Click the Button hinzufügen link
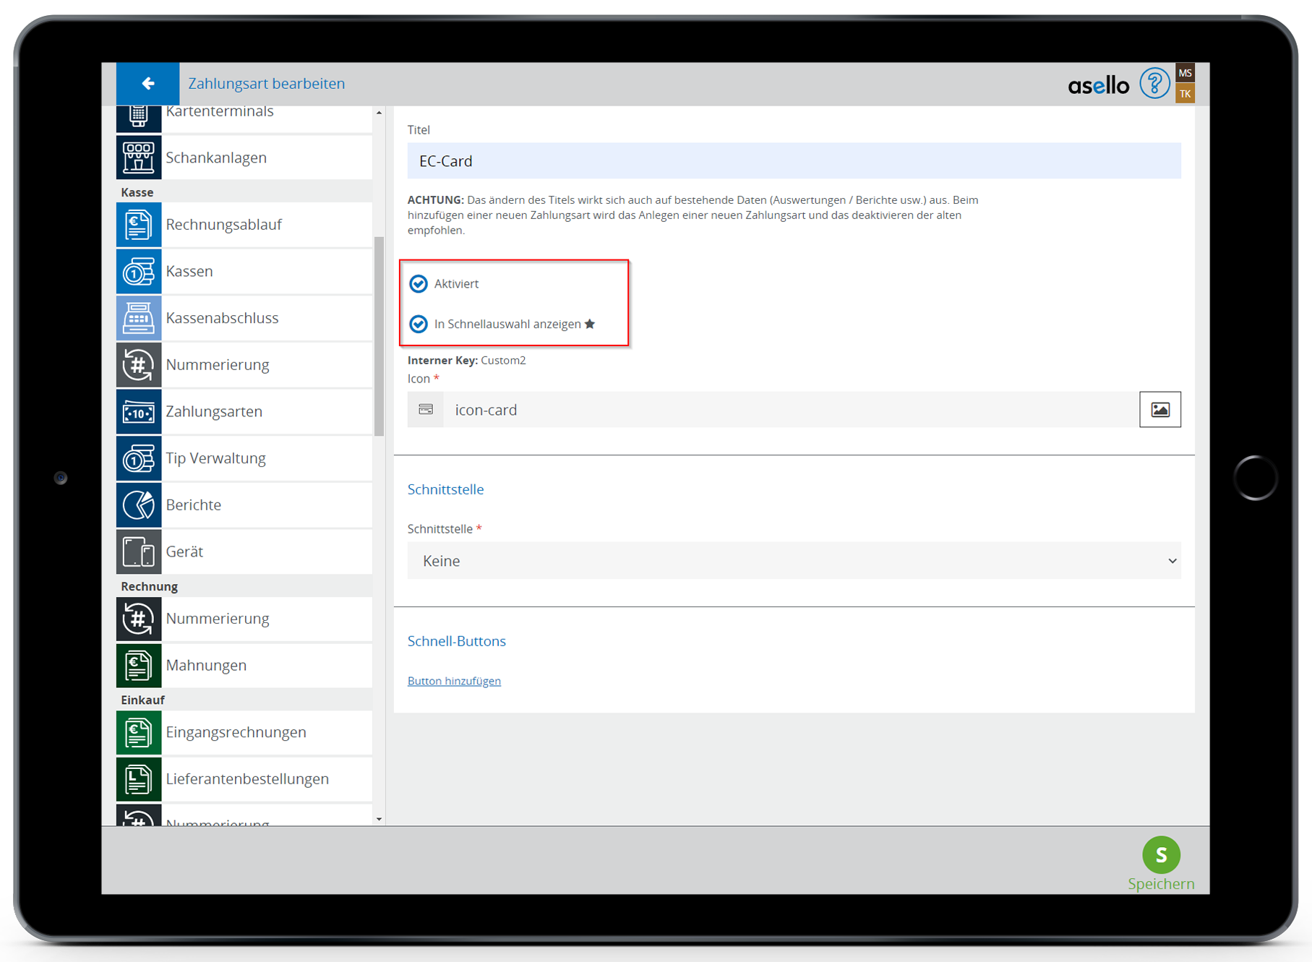This screenshot has height=962, width=1312. (454, 681)
